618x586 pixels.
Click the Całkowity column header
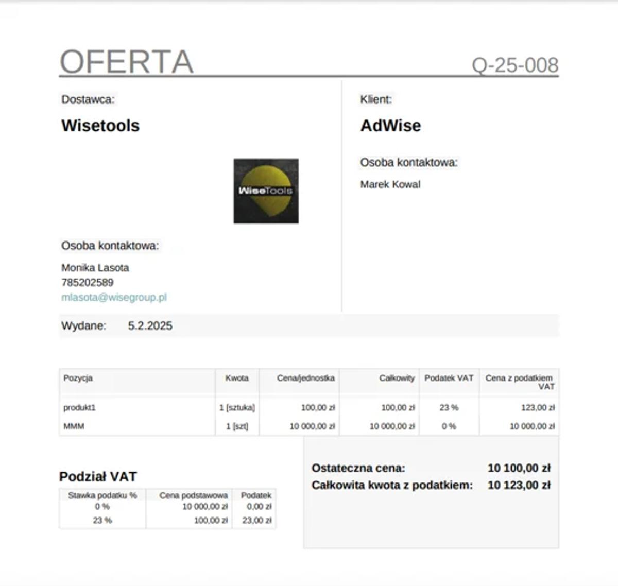(397, 378)
